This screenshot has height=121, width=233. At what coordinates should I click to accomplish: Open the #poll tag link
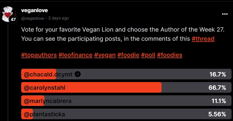click(148, 55)
